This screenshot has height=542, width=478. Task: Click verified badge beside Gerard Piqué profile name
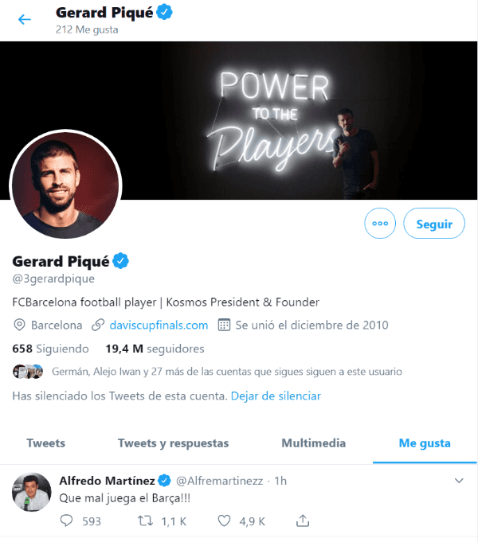coord(121,261)
